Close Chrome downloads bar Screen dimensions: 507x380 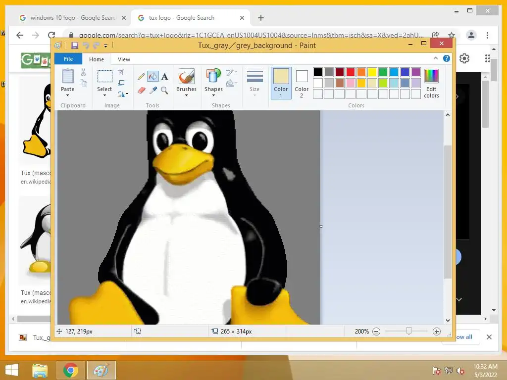click(x=489, y=337)
